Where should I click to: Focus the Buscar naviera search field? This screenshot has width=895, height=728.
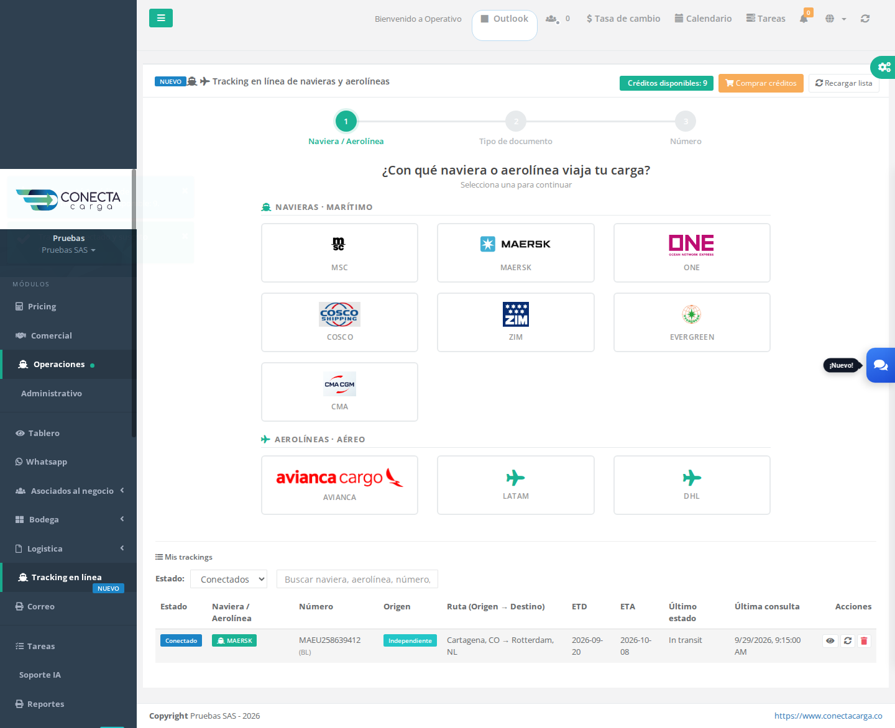[357, 579]
